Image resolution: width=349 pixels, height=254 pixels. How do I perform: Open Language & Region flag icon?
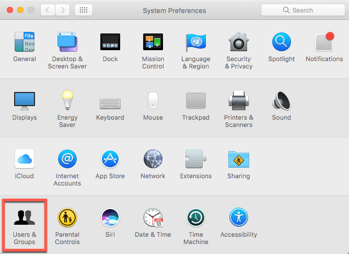[196, 42]
